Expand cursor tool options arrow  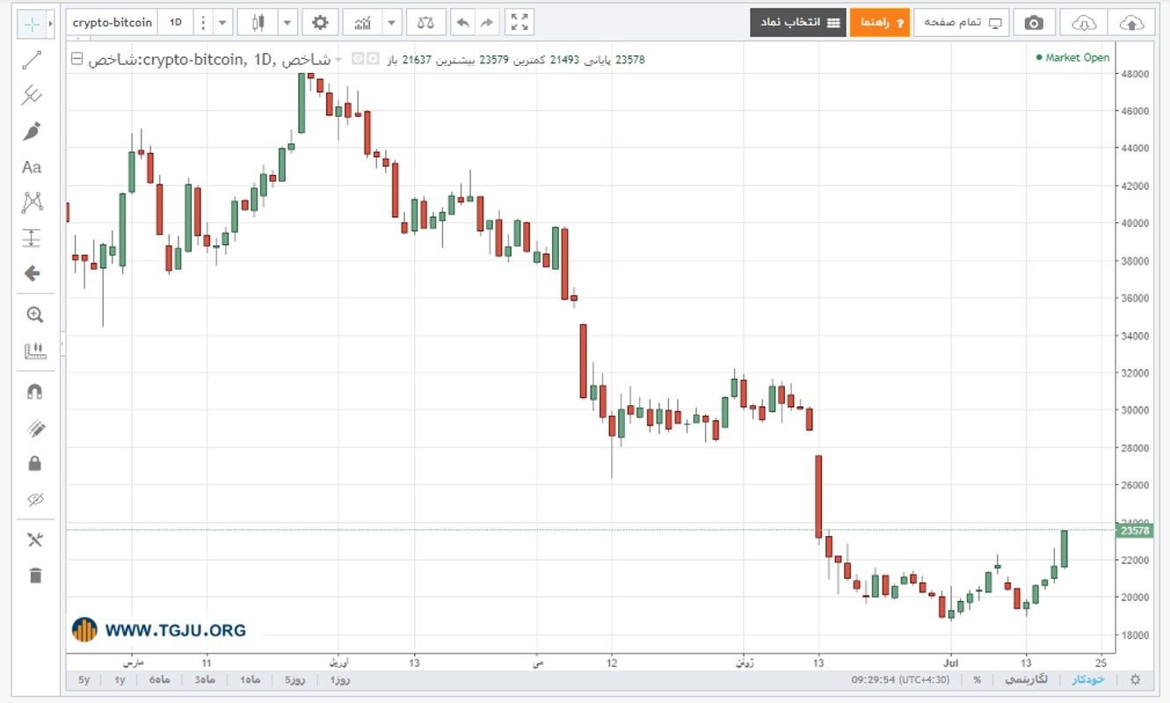click(x=51, y=24)
